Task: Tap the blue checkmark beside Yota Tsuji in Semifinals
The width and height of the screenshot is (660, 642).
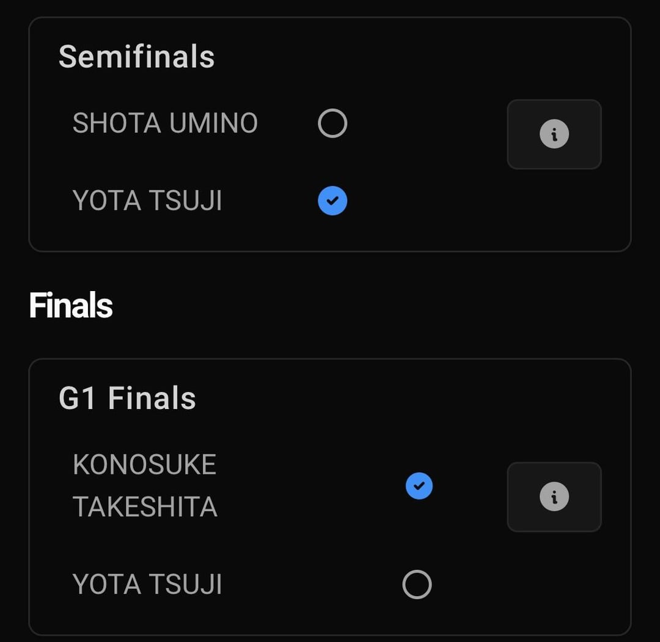Action: click(x=332, y=201)
